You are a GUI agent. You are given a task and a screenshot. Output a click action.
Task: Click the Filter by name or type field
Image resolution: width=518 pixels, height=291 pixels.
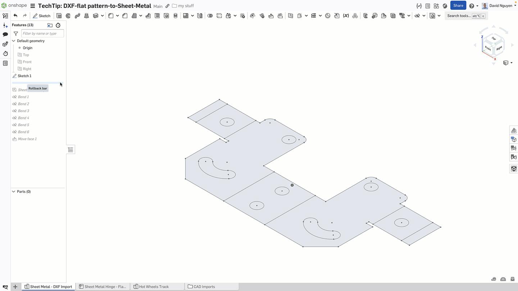tap(42, 33)
